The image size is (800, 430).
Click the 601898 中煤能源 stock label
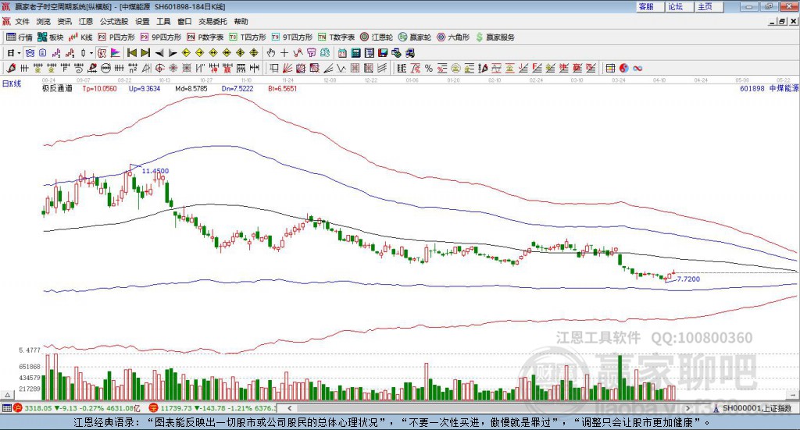pos(770,88)
